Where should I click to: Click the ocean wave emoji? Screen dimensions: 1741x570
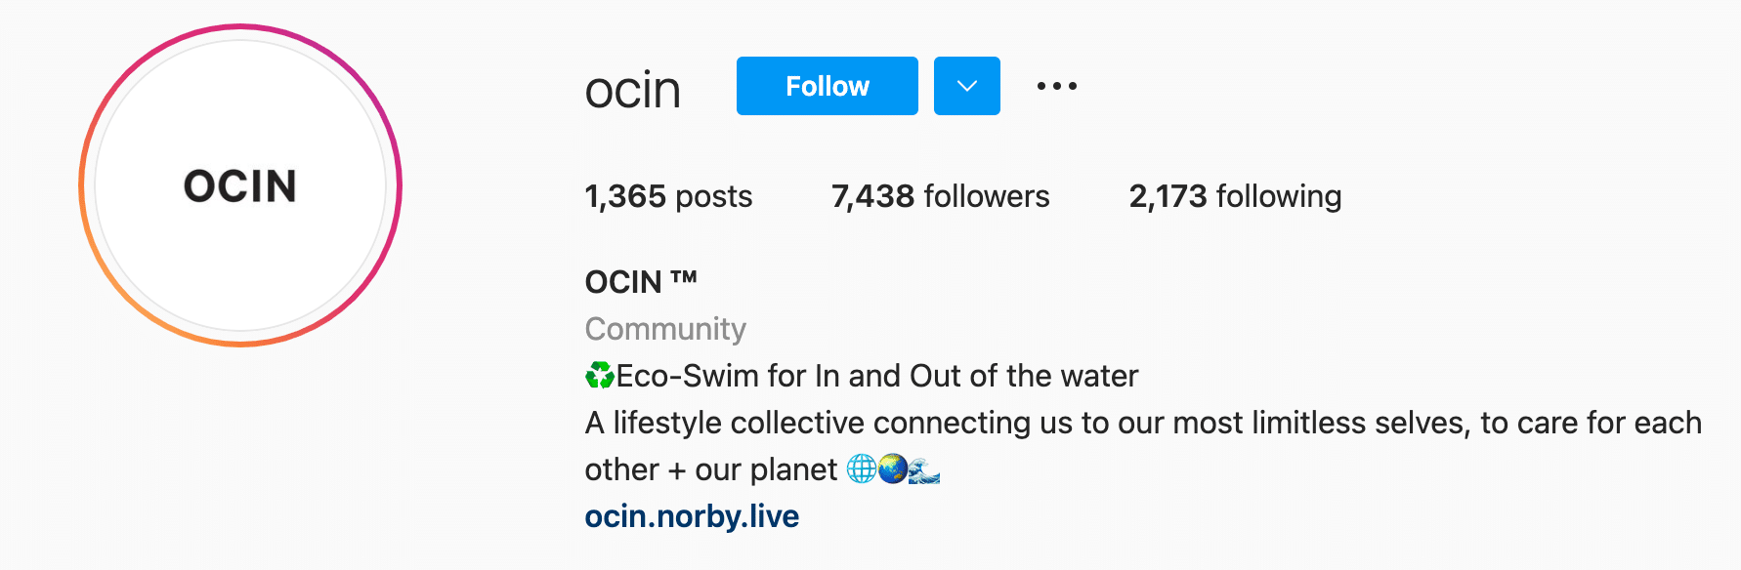(x=924, y=469)
